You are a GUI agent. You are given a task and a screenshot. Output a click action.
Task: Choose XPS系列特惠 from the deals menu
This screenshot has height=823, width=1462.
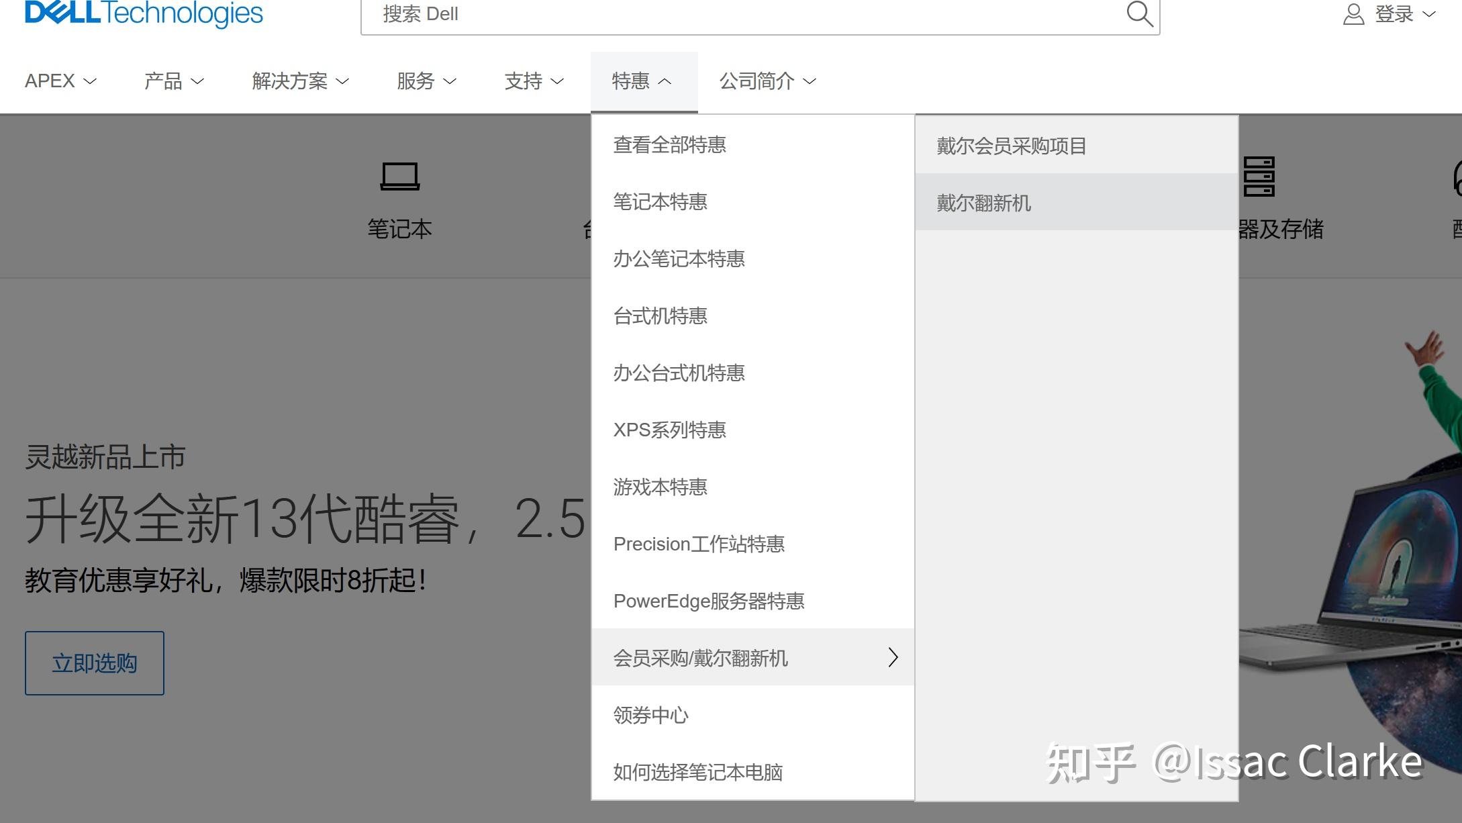pos(669,430)
